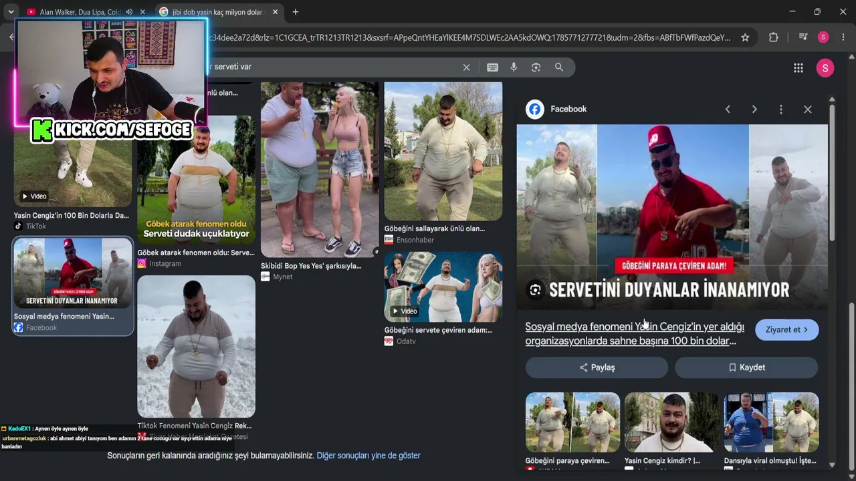Image resolution: width=856 pixels, height=481 pixels.
Task: Minimize the Chrome window
Action: coord(792,12)
